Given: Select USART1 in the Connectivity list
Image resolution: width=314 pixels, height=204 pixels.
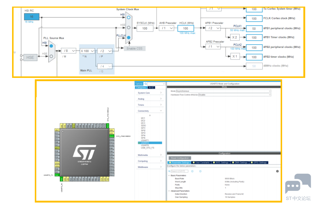Looking at the screenshot, I should 145,140.
